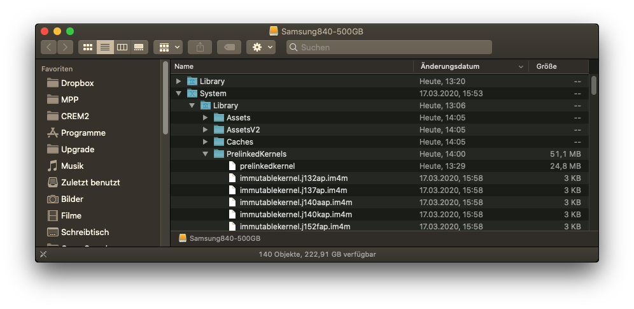The height and width of the screenshot is (309, 634).
Task: Select immutablekernel.j140aap.im4m file
Action: [379, 203]
